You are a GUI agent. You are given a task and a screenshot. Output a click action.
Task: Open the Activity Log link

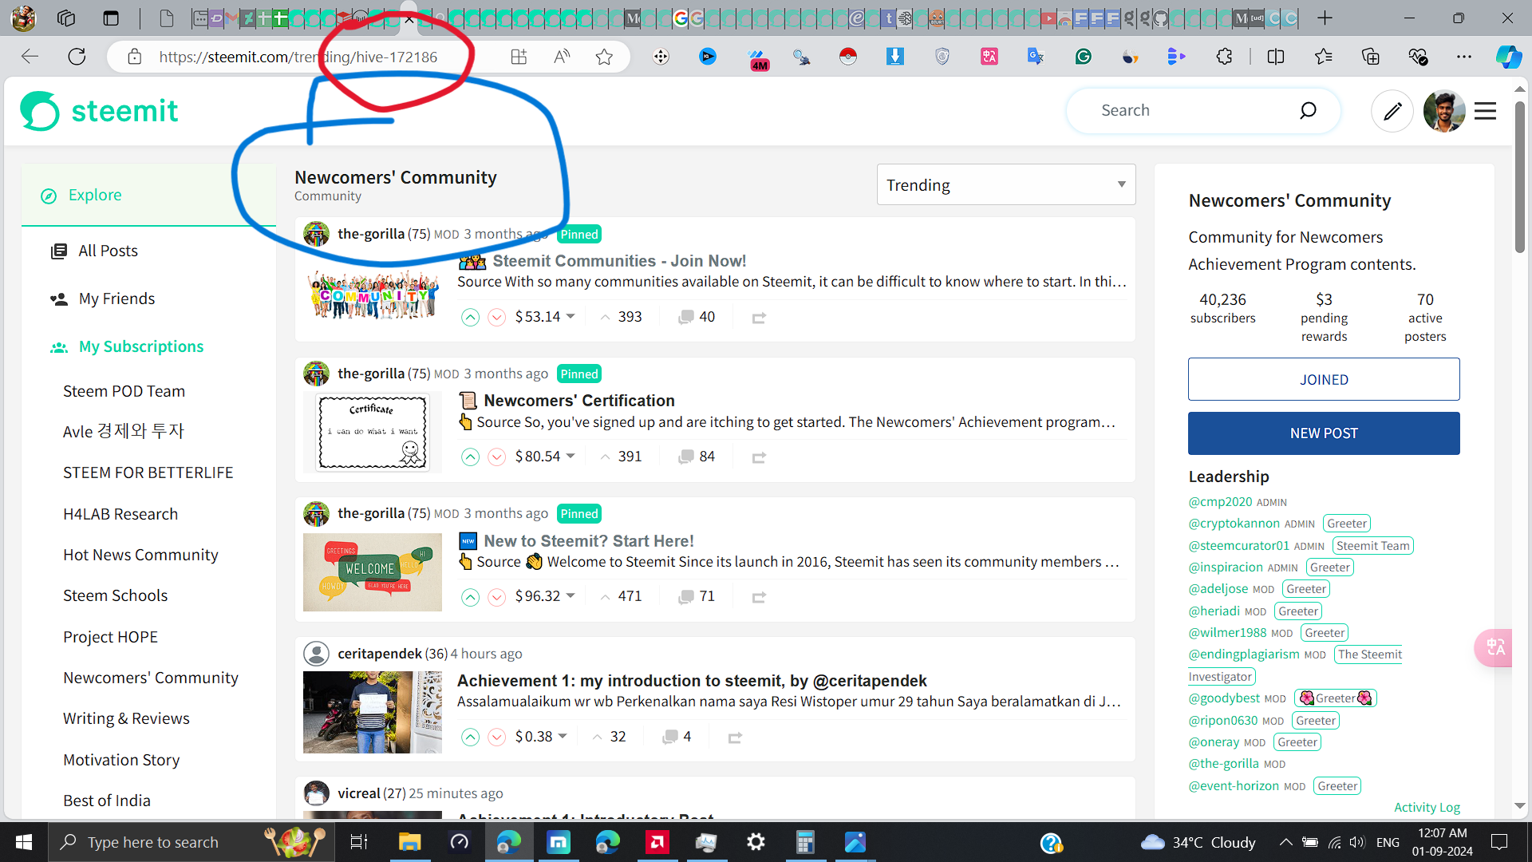(1427, 808)
